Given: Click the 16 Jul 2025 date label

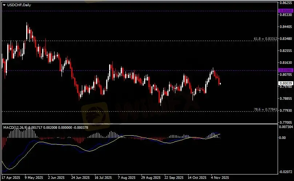Looking at the screenshot, I should point(103,178).
